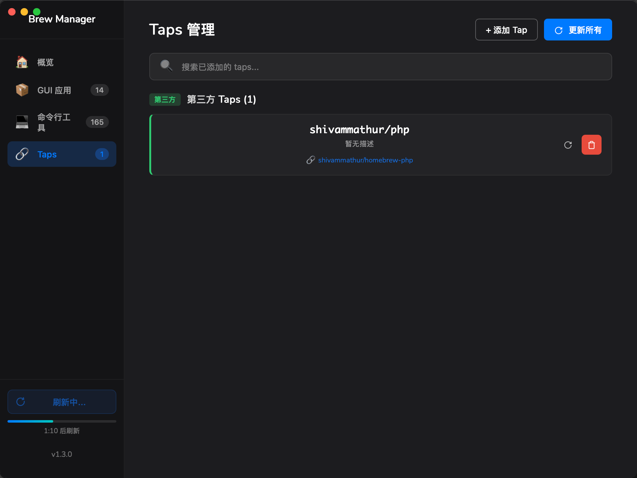637x478 pixels.
Task: Click the 刷新中 refreshing button
Action: (62, 402)
